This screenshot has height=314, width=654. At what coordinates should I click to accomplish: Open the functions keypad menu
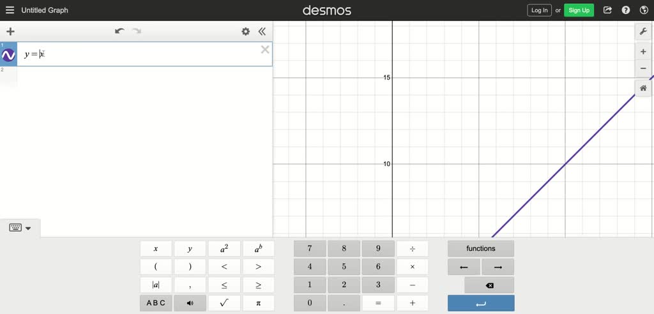pos(480,248)
